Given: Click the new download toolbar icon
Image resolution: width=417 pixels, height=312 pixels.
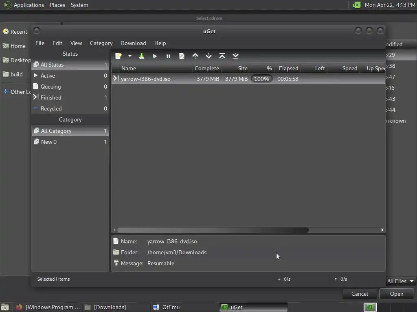Looking at the screenshot, I should 119,56.
